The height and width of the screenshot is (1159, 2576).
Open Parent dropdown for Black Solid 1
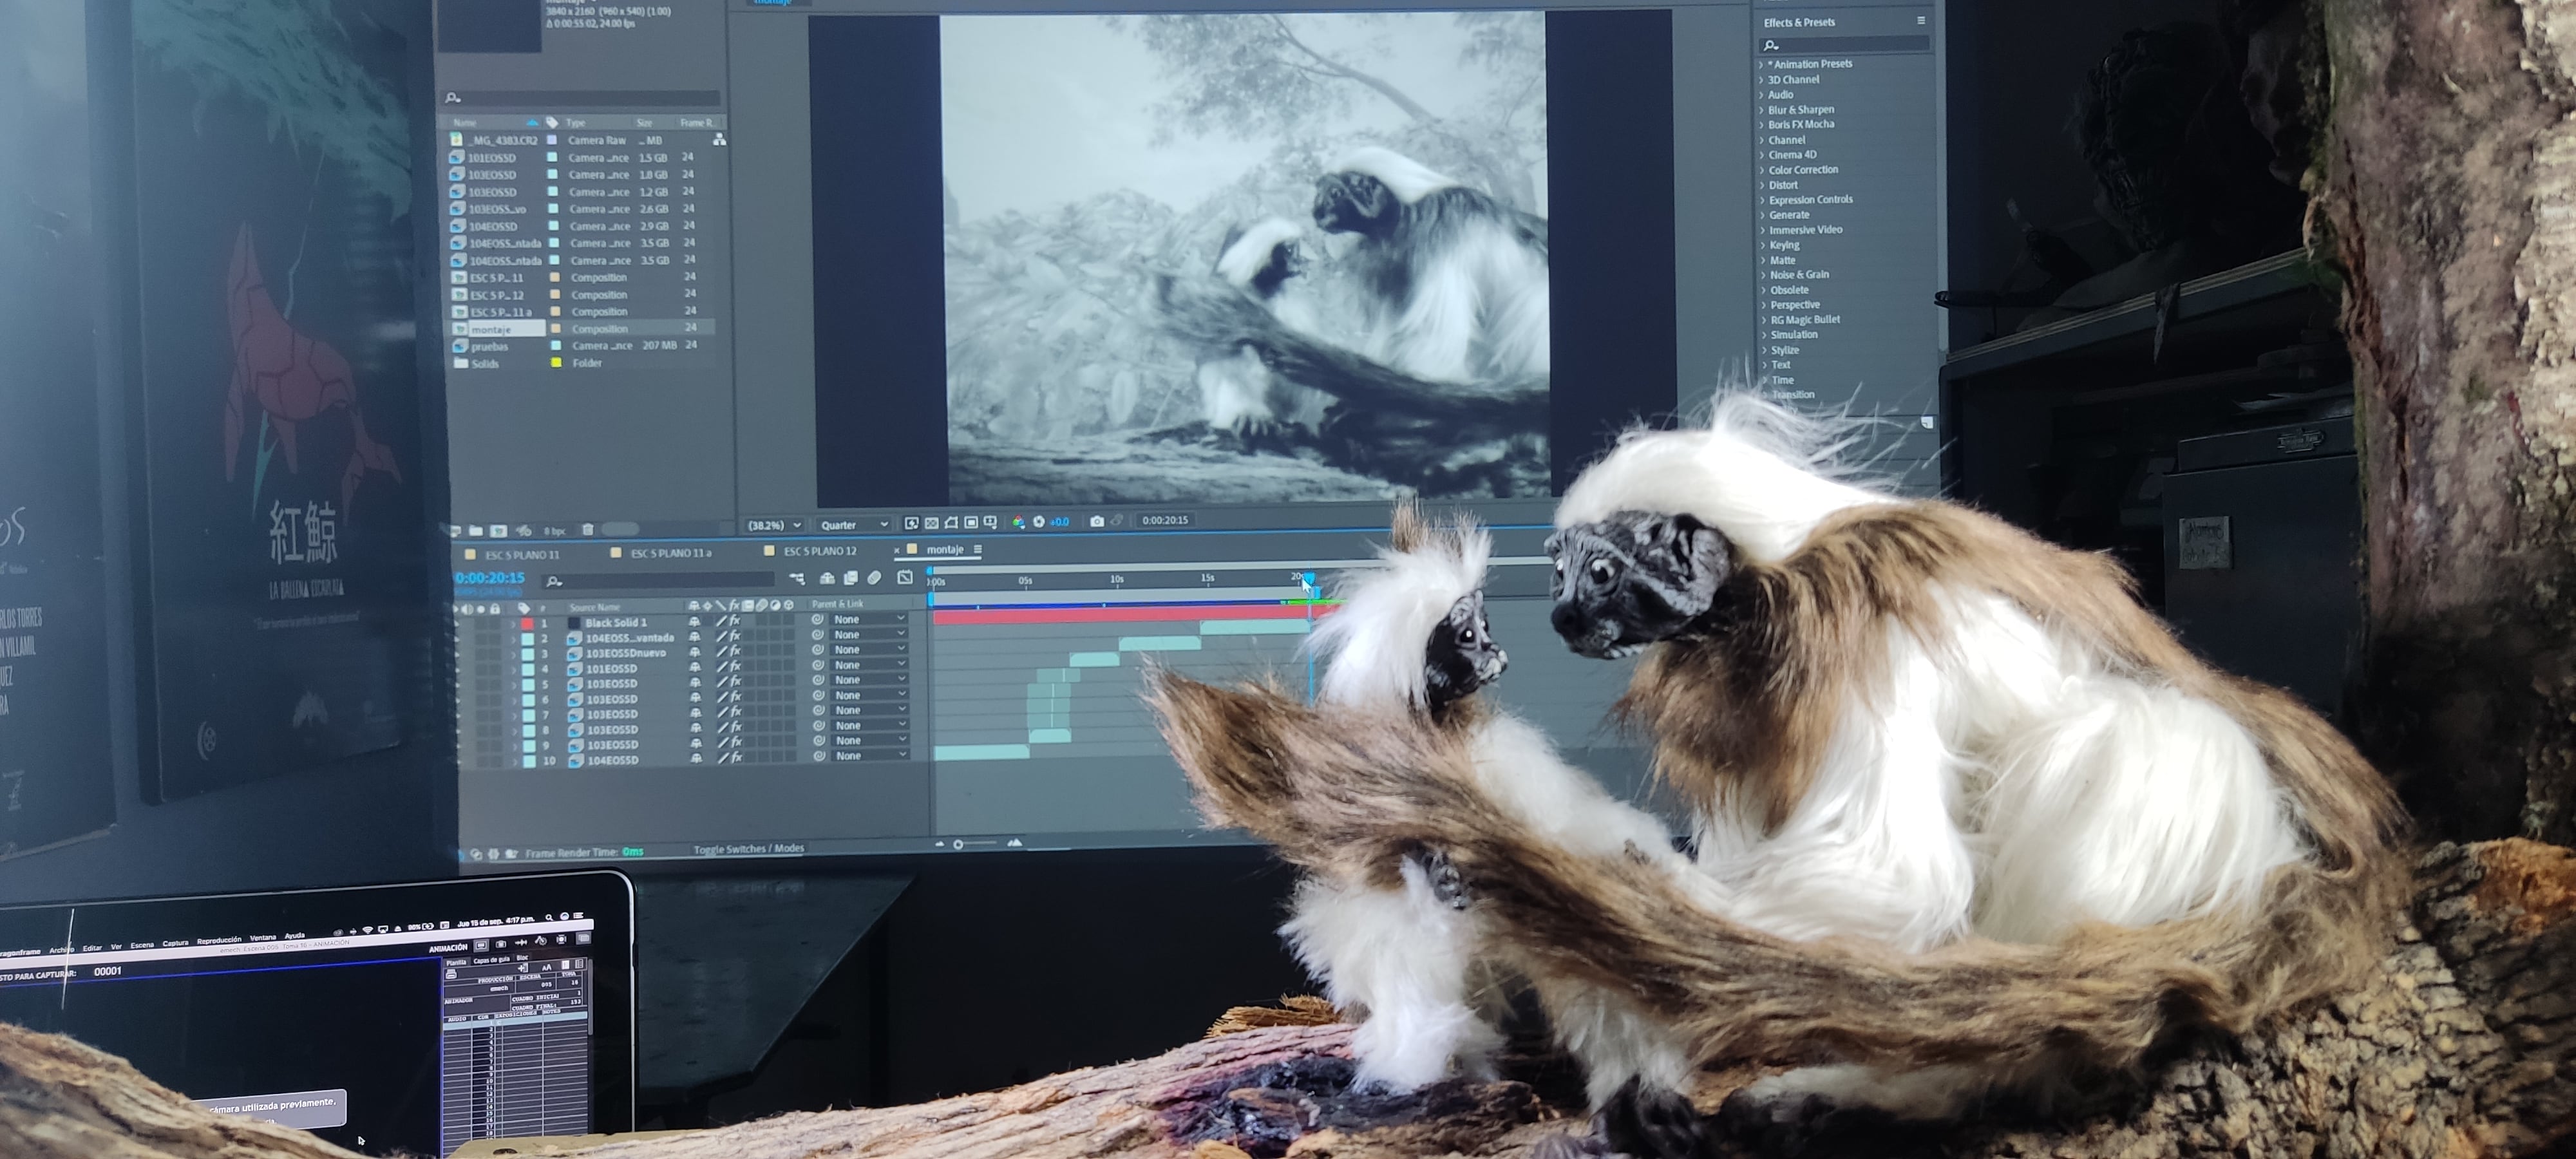click(x=868, y=620)
